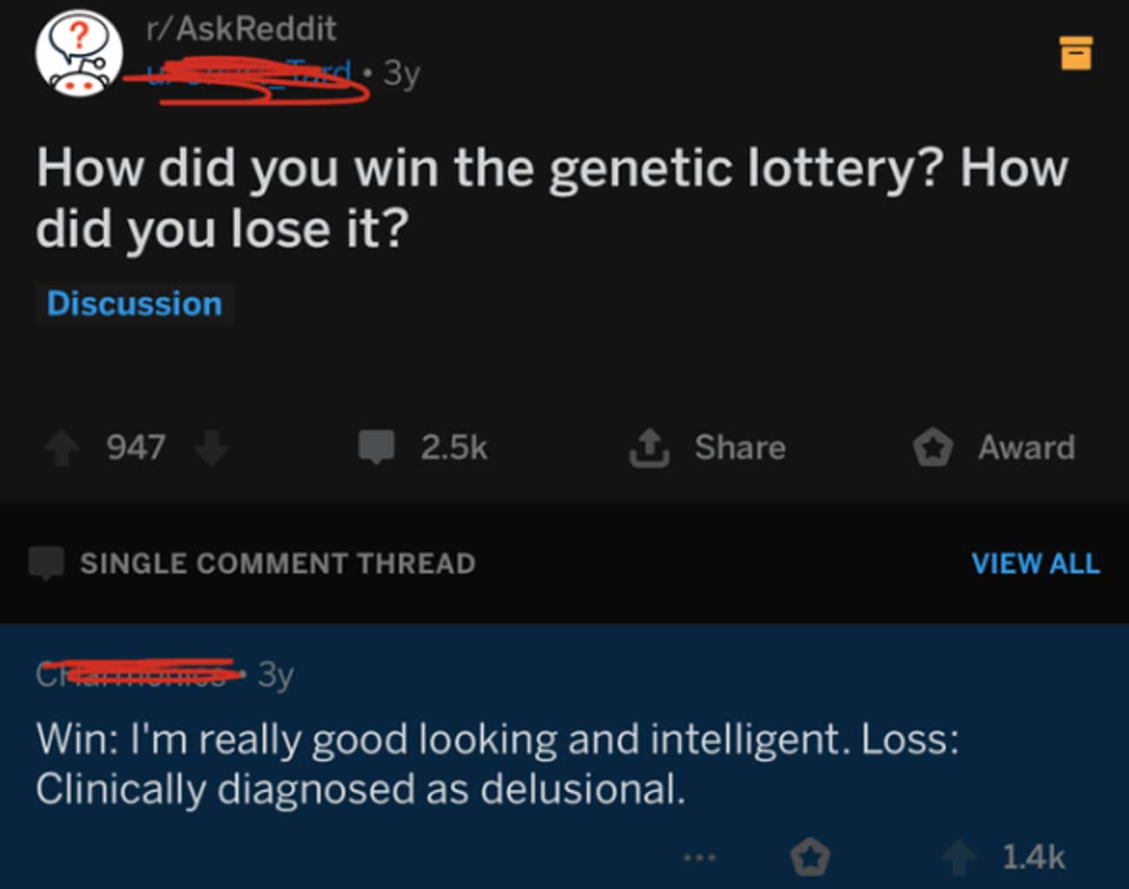Open the comment's three-dot options menu
1129x889 pixels.
point(699,858)
